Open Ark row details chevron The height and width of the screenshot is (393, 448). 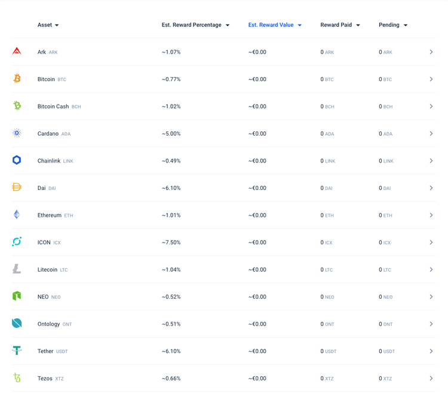pyautogui.click(x=431, y=52)
